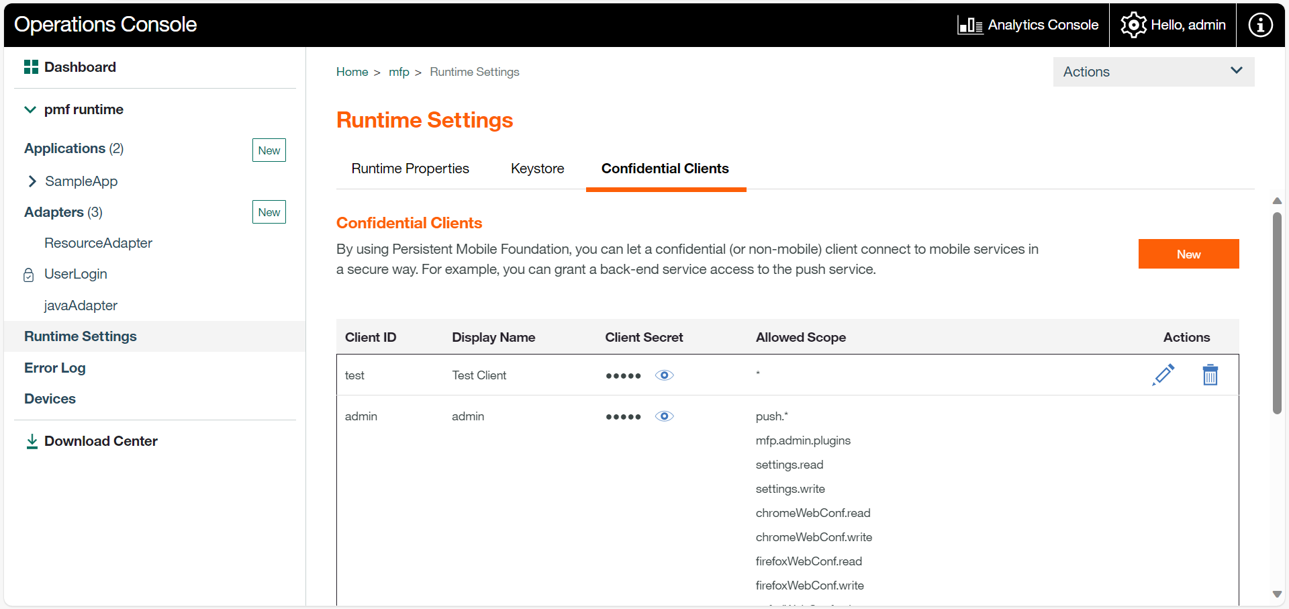Click the Download Center arrow icon
The image size is (1289, 609).
point(32,441)
